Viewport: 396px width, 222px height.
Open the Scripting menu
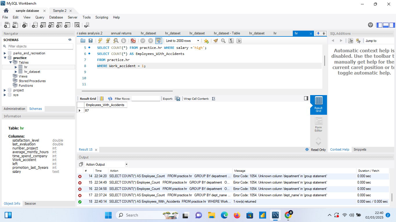click(102, 17)
